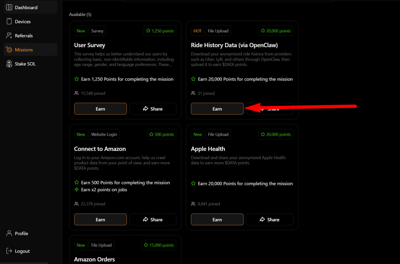400x264 pixels.
Task: Select the Referrals person icon
Action: (x=9, y=36)
